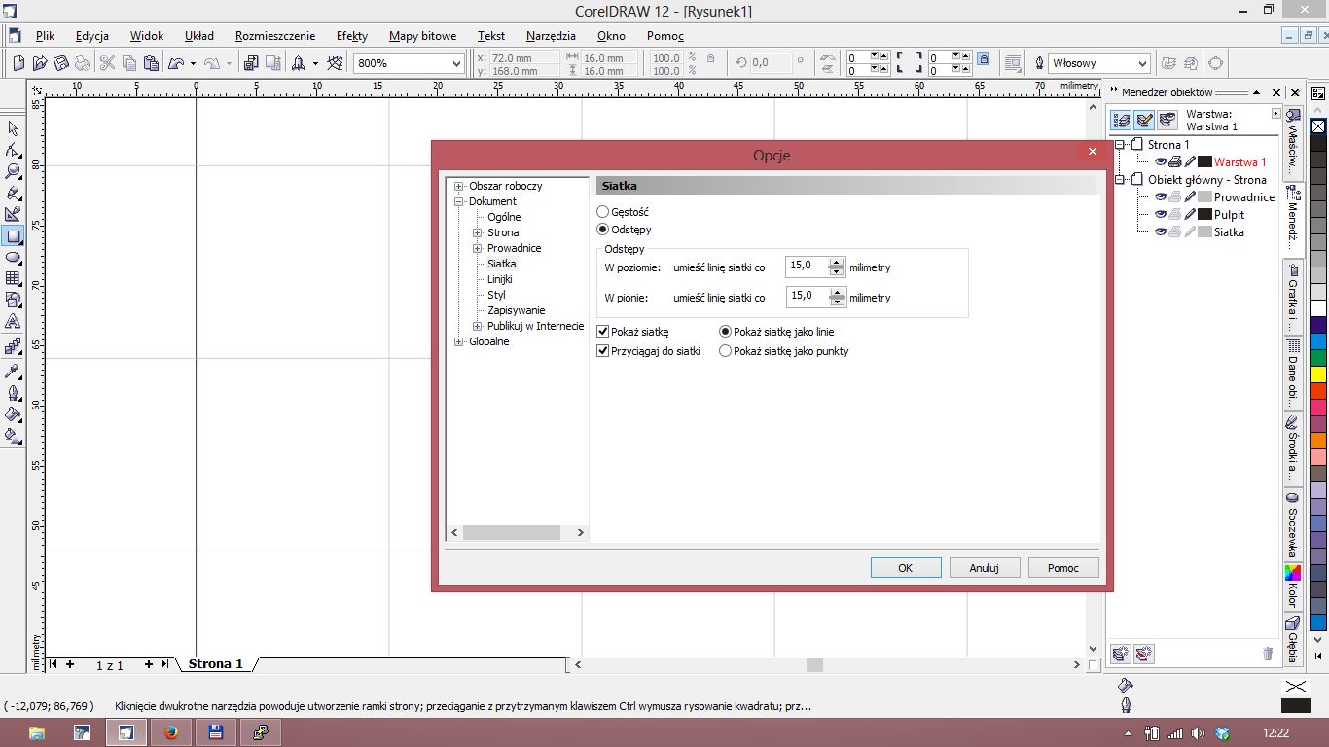Pick the yellow swatch in color palette
Viewport: 1329px width, 747px height.
(1318, 373)
